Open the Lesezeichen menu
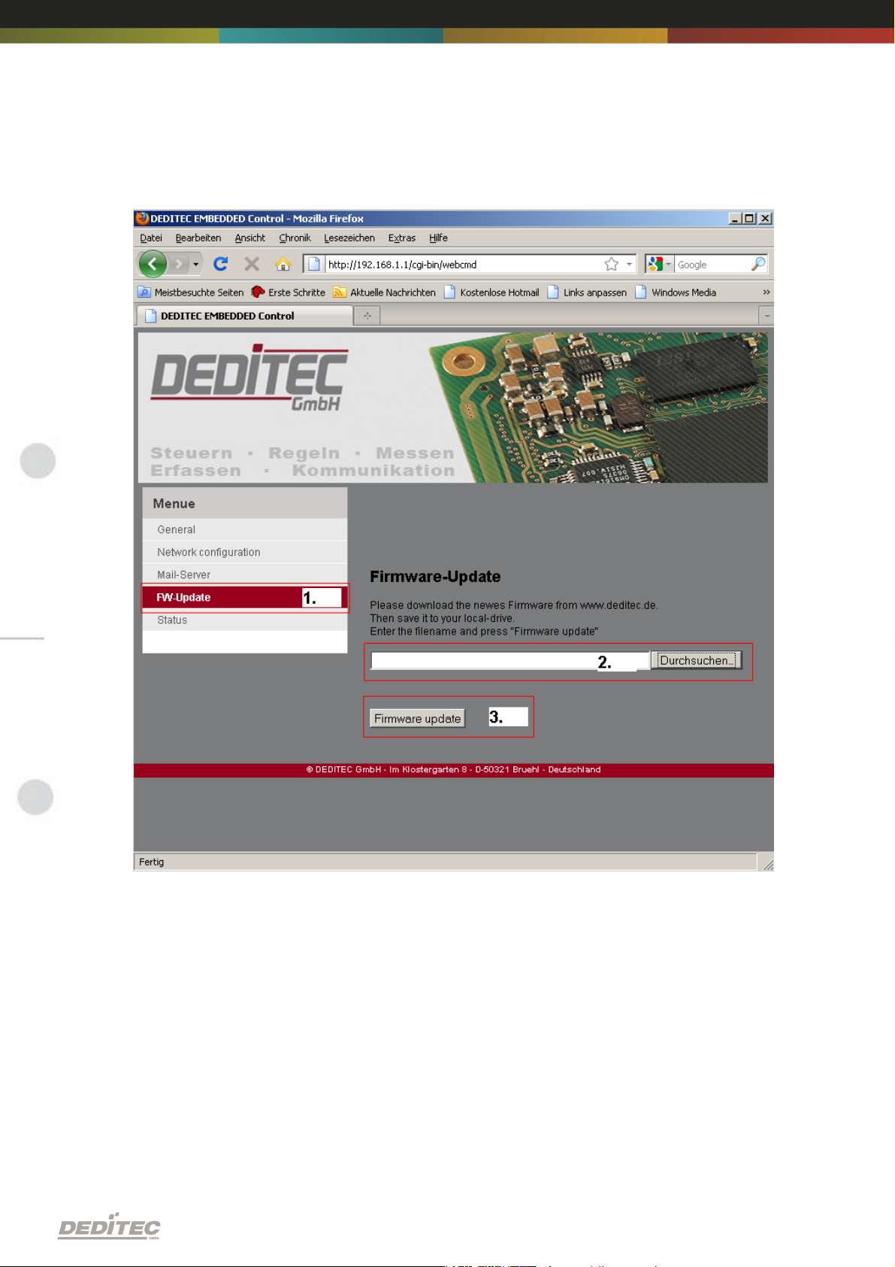895x1267 pixels. pos(349,238)
